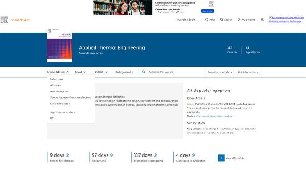306x170 pixels.
Task: Click the 11.3 CiteScore metric
Action: (232, 50)
